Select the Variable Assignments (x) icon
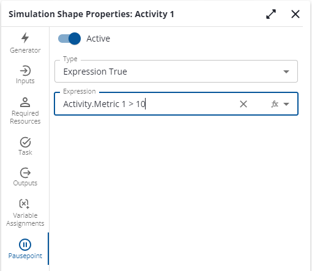The image size is (312, 271). click(24, 204)
